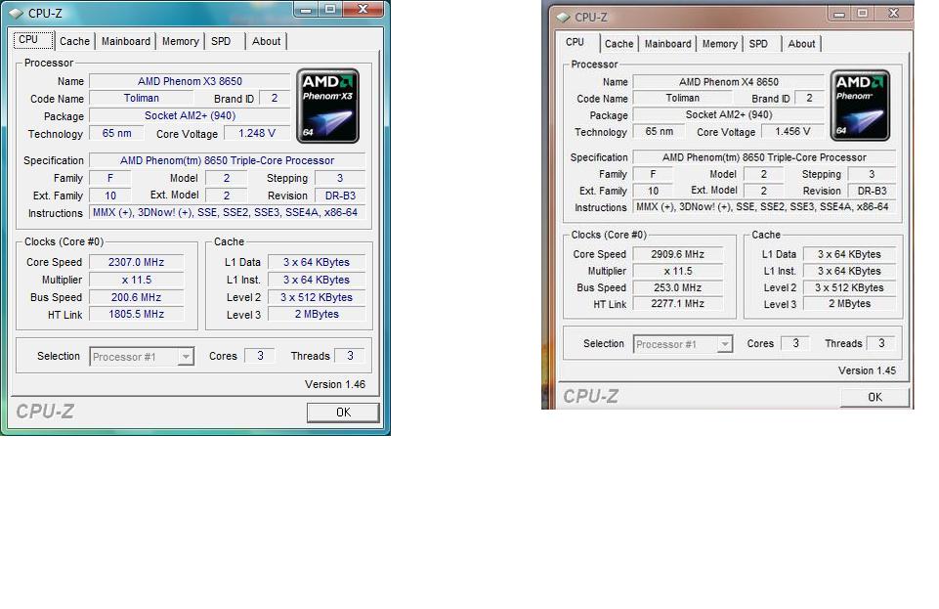The width and height of the screenshot is (939, 609).
Task: Click Cores value in right window
Action: tap(796, 344)
